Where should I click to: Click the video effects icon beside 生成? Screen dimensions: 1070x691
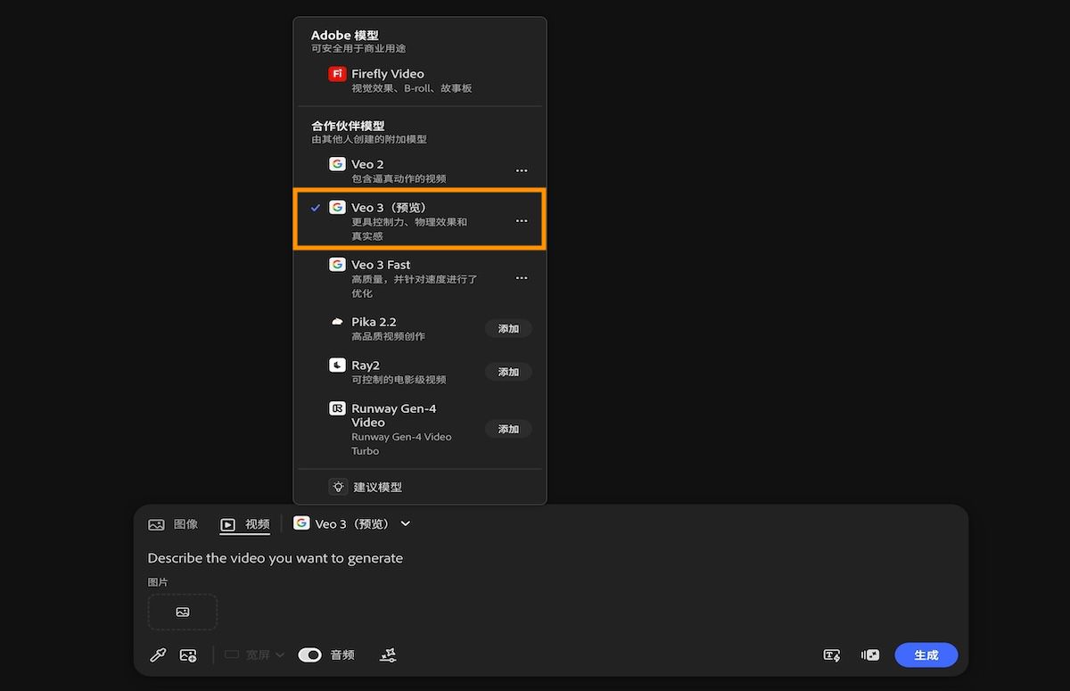(x=870, y=654)
